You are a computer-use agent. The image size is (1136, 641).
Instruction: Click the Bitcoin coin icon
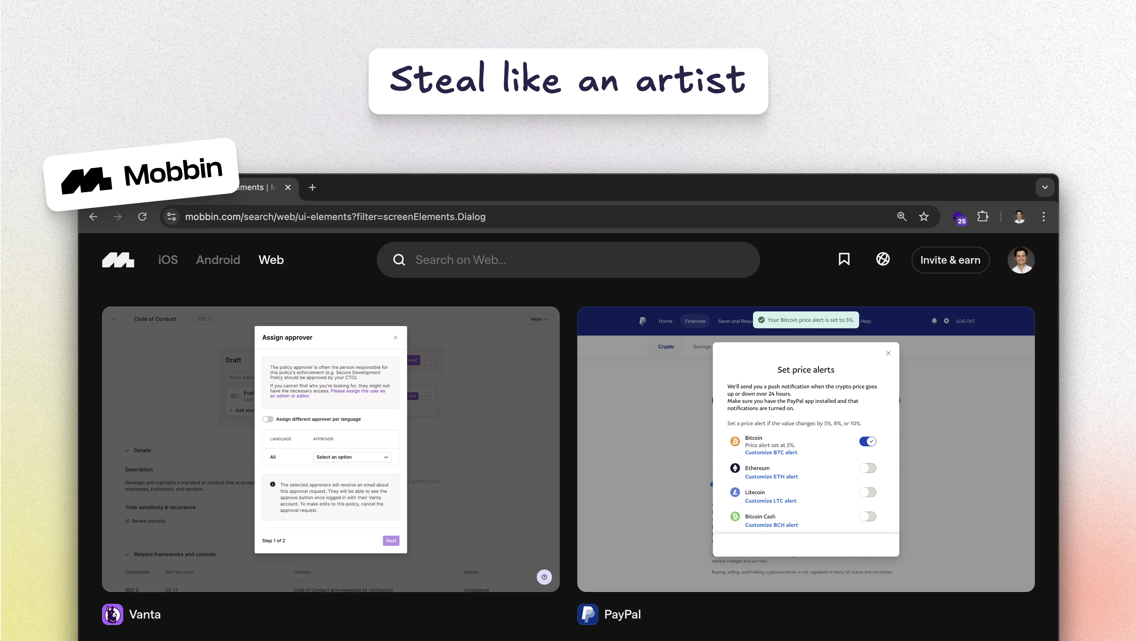click(x=735, y=442)
